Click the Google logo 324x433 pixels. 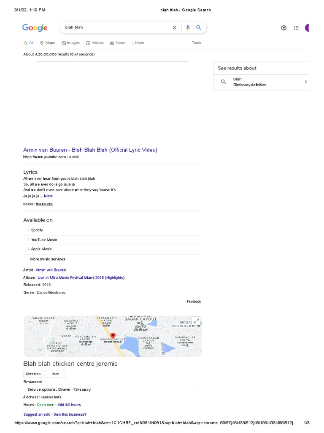click(35, 28)
